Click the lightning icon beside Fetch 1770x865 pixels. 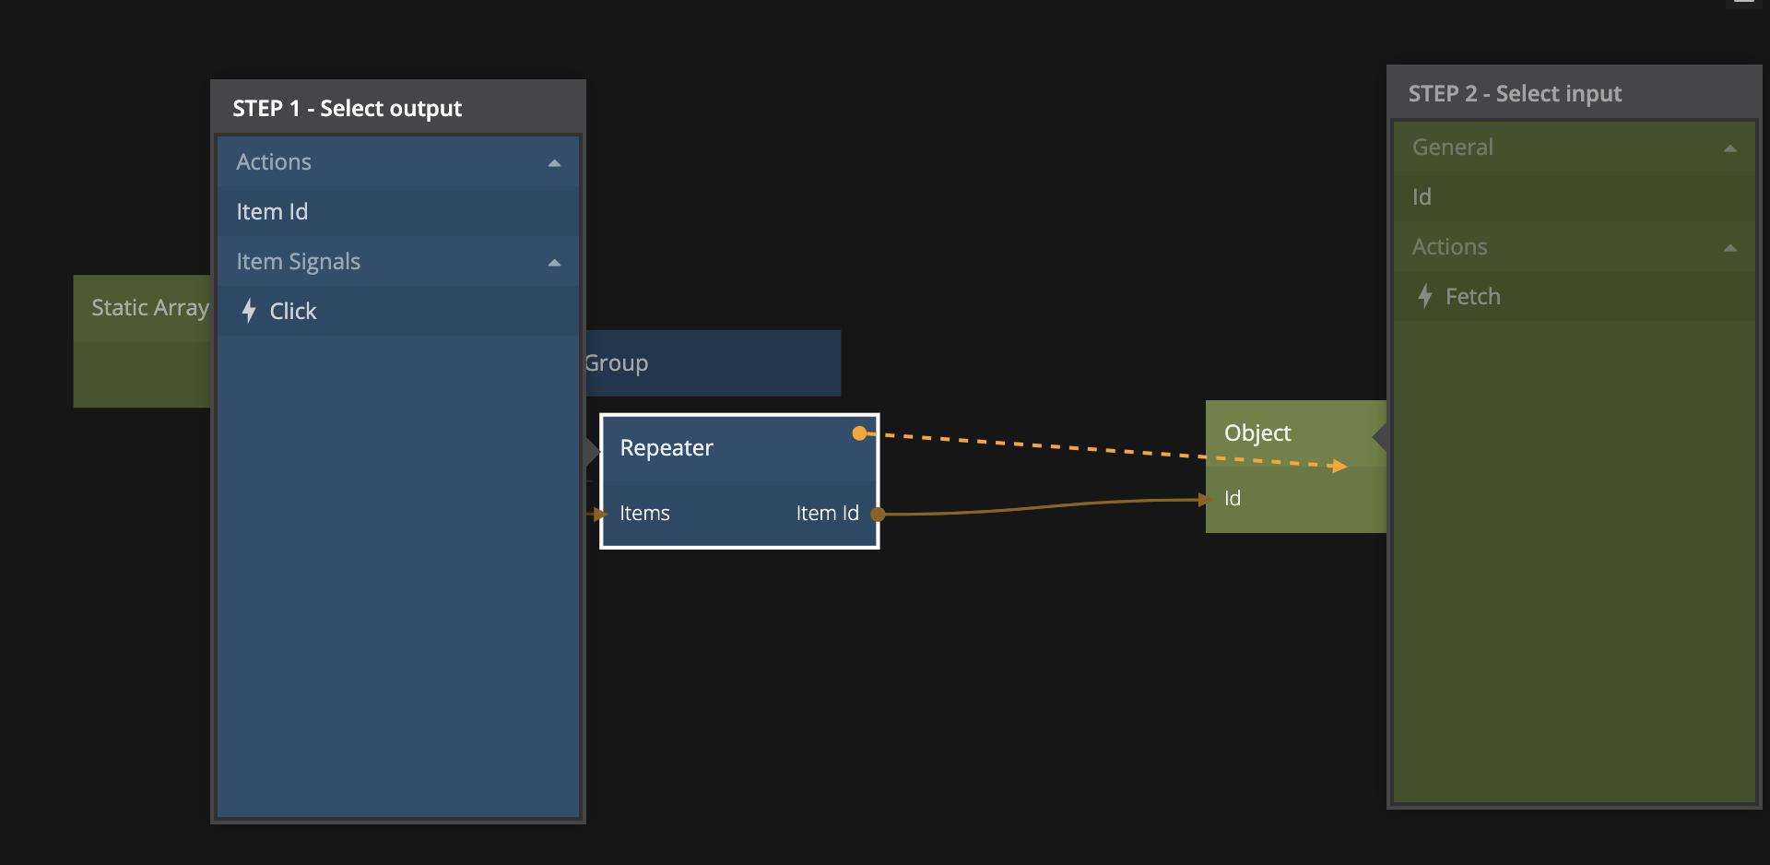[x=1424, y=296]
